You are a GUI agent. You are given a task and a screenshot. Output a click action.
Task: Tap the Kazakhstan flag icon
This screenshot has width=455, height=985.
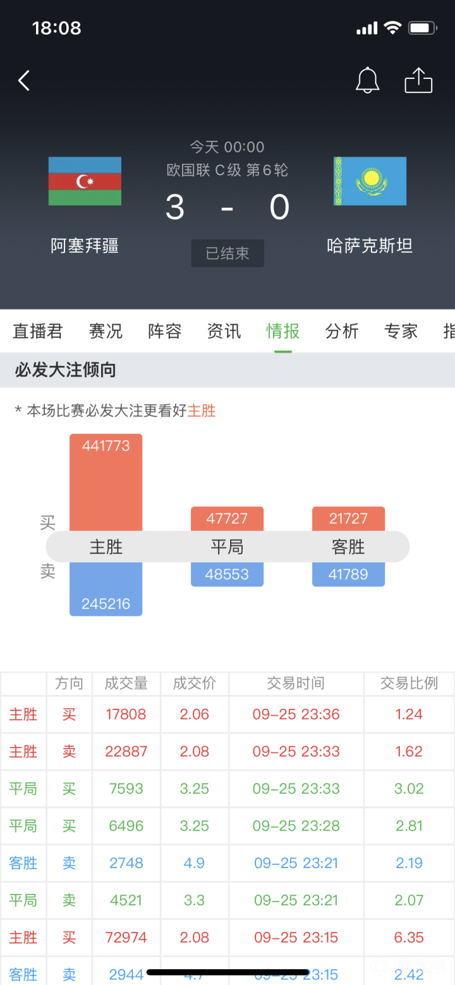click(x=370, y=181)
